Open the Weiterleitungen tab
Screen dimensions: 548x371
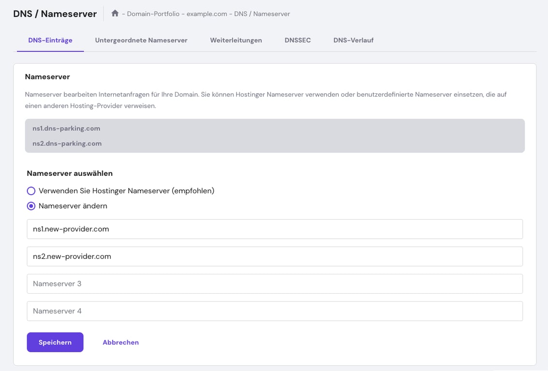tap(236, 40)
